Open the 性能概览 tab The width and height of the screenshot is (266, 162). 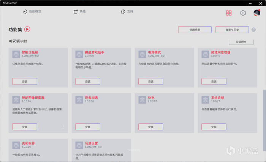click(32, 11)
